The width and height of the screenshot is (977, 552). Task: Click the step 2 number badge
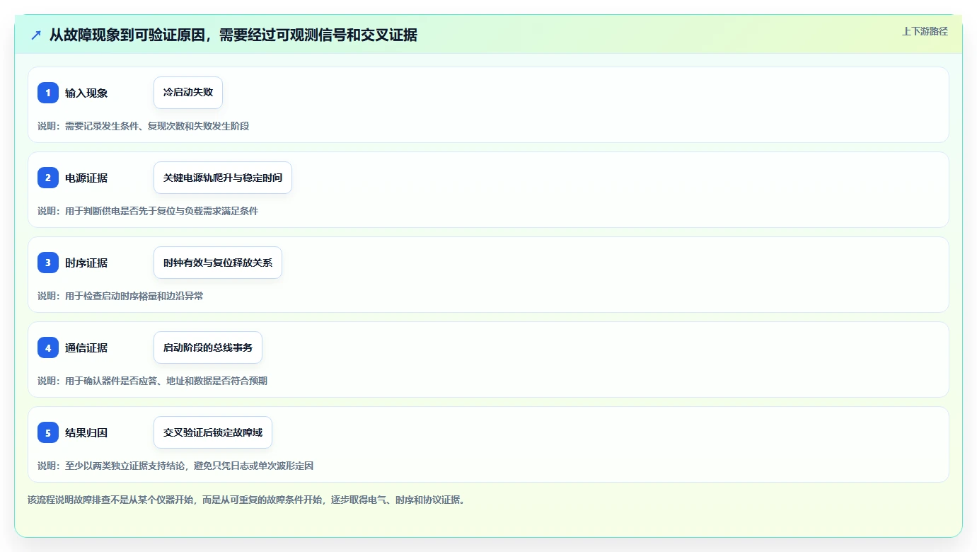pyautogui.click(x=48, y=178)
